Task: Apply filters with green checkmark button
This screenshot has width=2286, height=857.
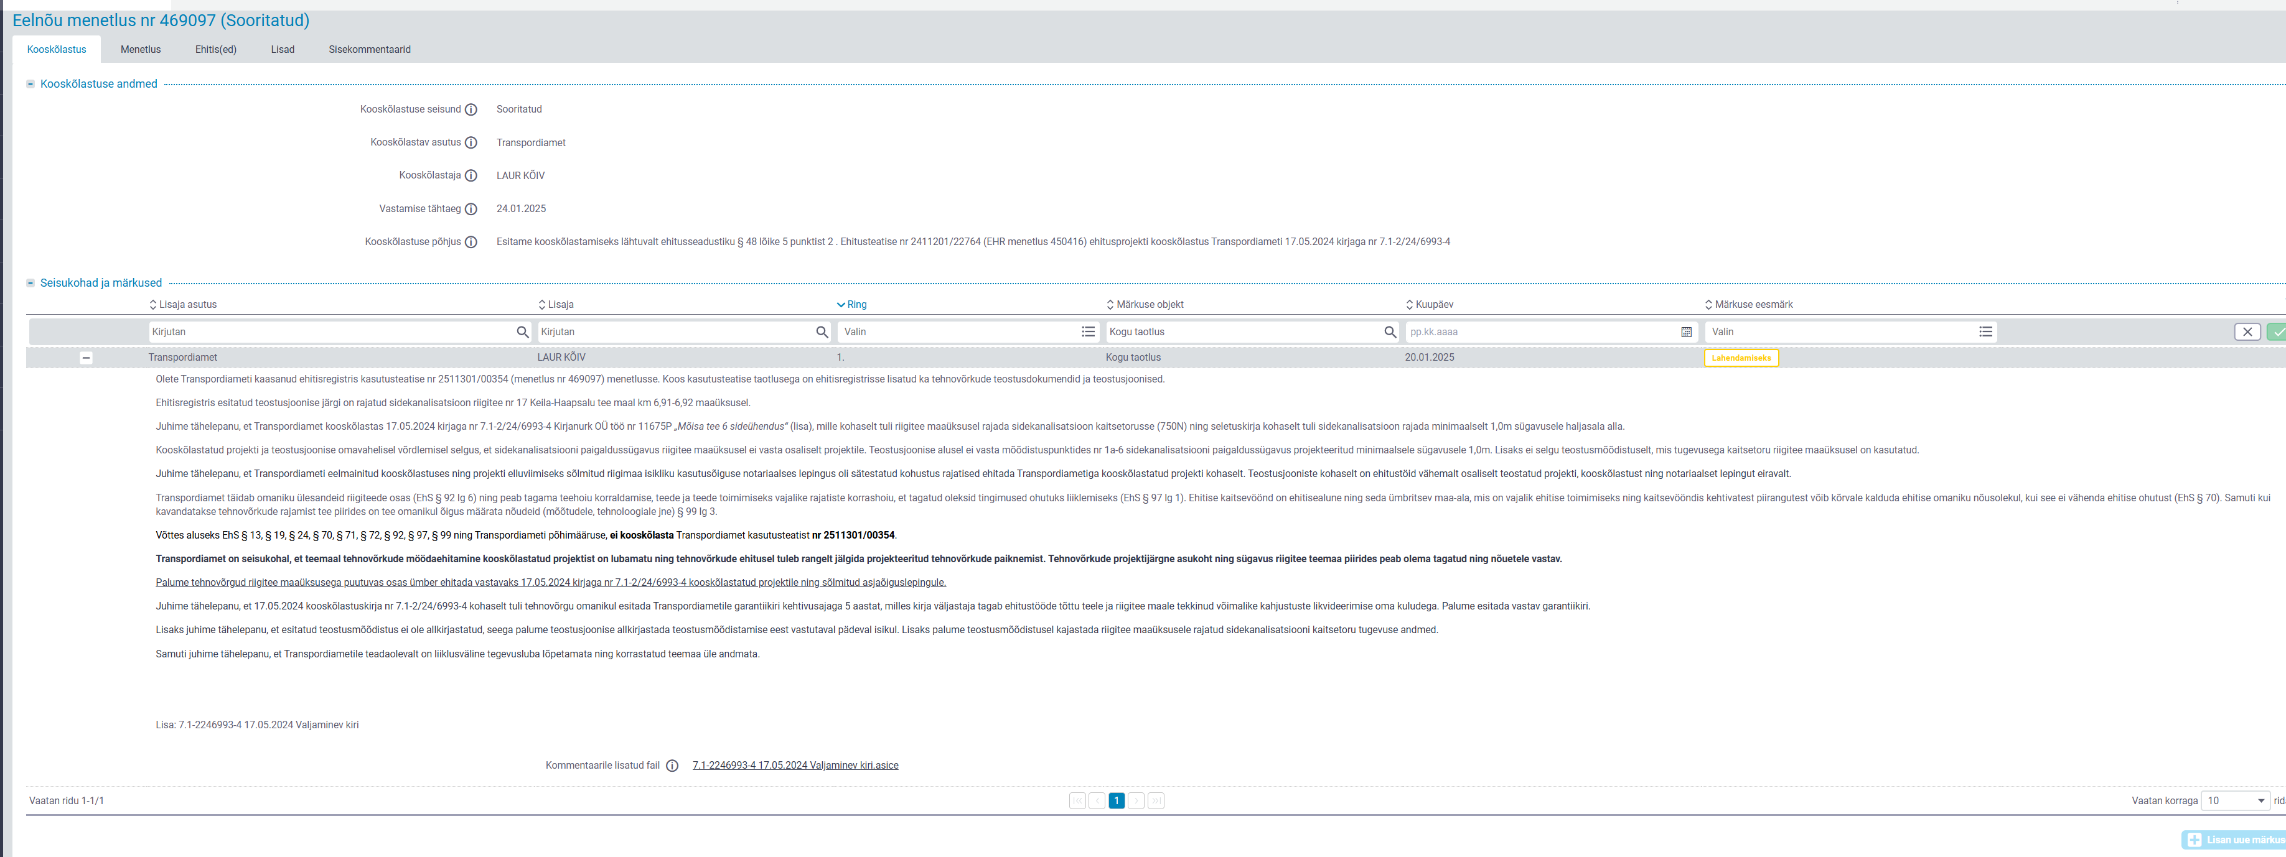Action: point(2277,332)
